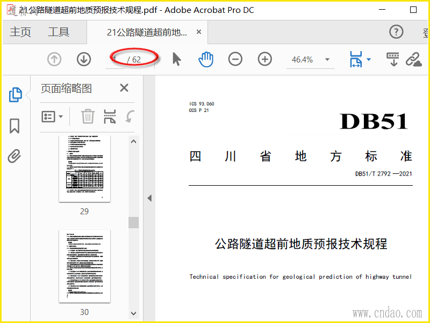
Task: Switch to the 工具 tab
Action: (59, 32)
